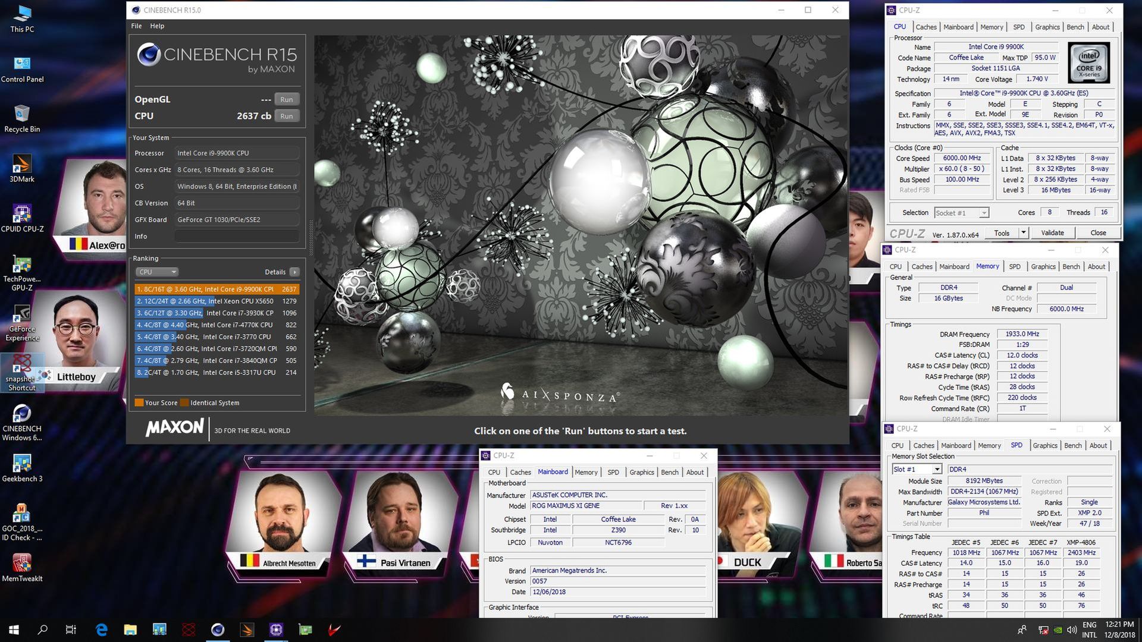Open taskbar Search magnifier
The width and height of the screenshot is (1142, 642).
43,630
